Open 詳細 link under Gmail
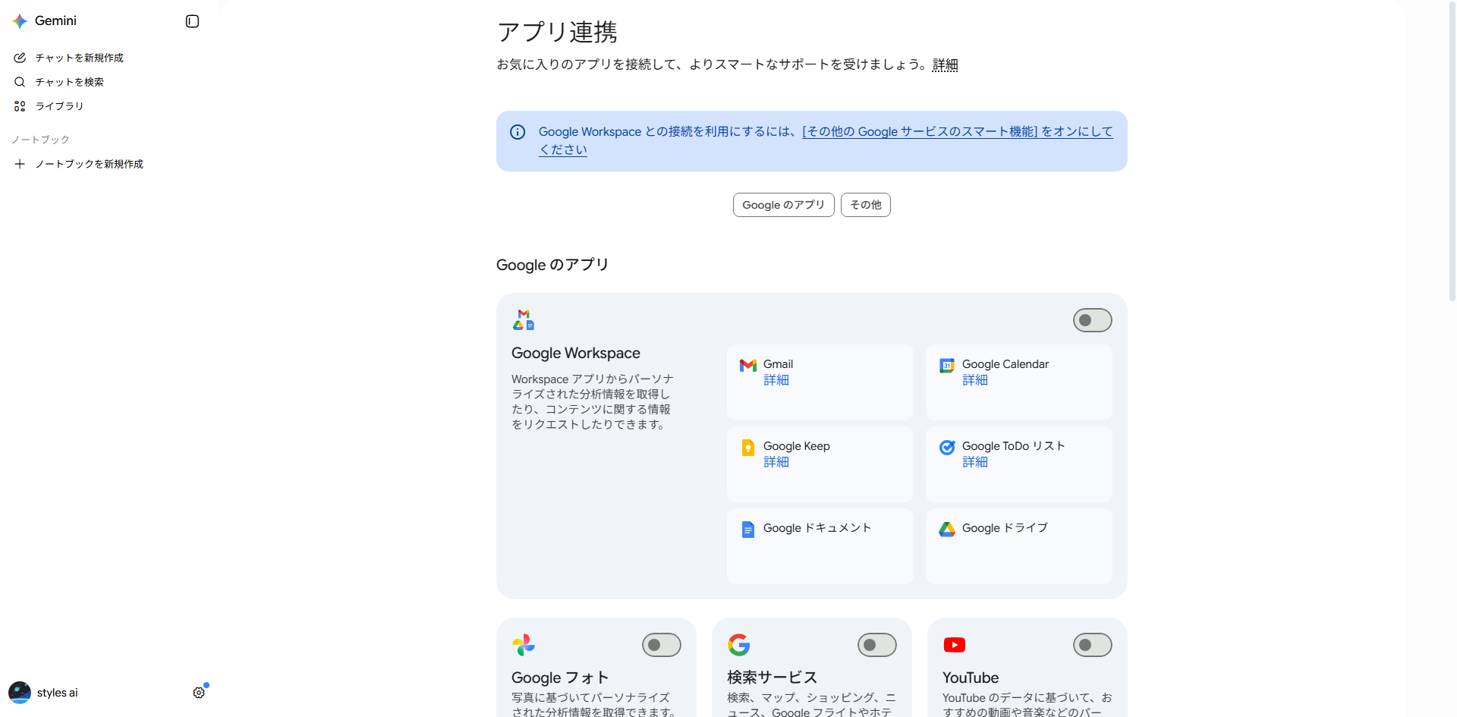Viewport: 1457px width, 717px height. 776,380
